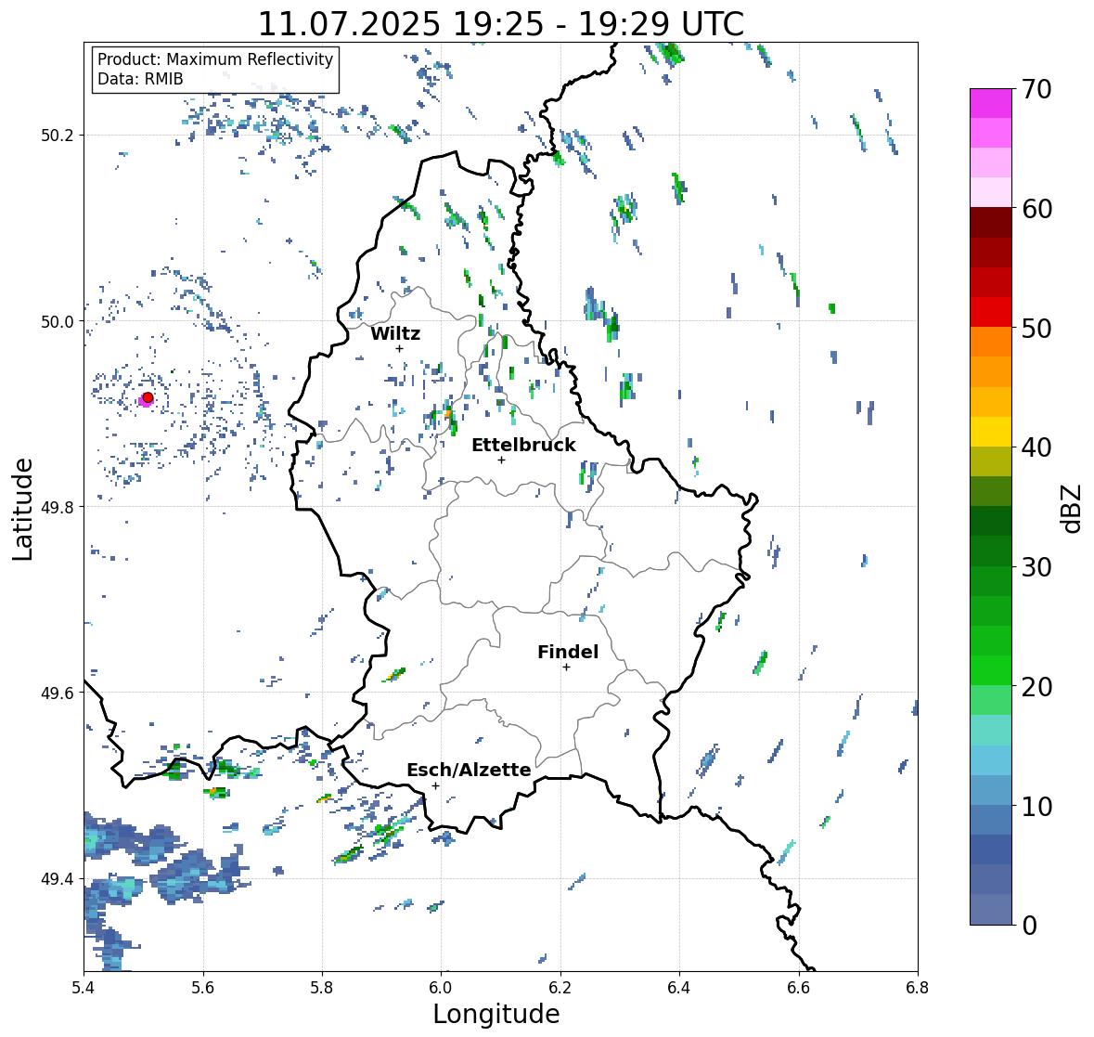This screenshot has height=1037, width=1094.
Task: Click the red marker dot on the map
Action: click(x=148, y=397)
